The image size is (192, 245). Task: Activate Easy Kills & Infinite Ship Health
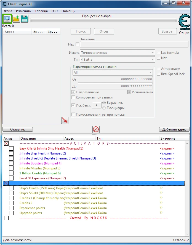(x=11, y=148)
